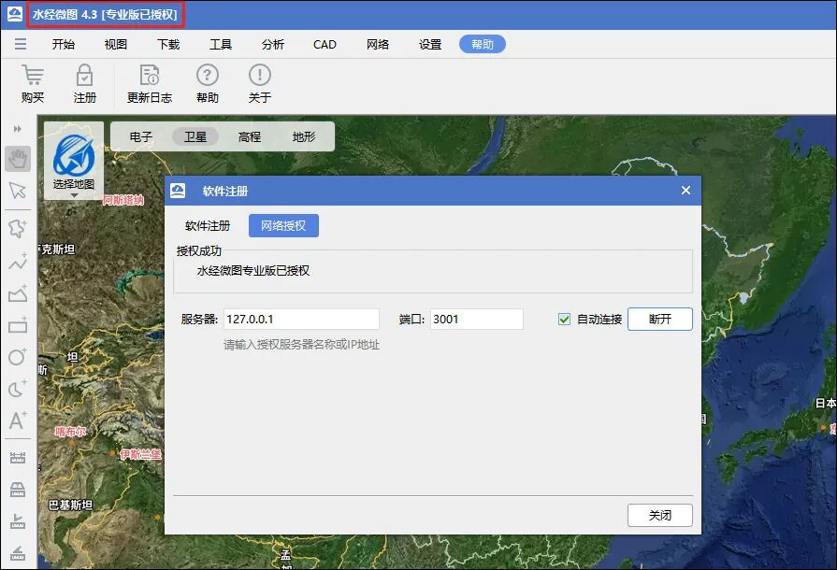Click the 帮助 question mark icon
This screenshot has height=570, width=837.
pos(207,75)
